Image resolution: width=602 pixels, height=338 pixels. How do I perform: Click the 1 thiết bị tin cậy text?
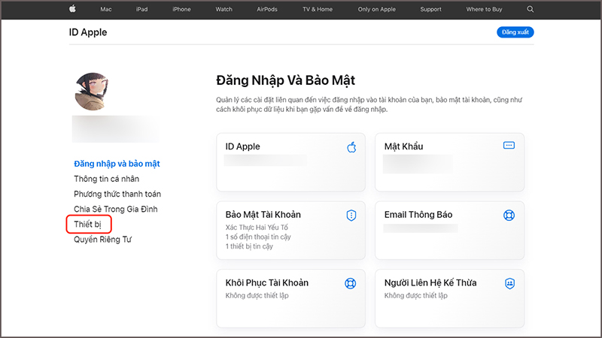tap(249, 246)
